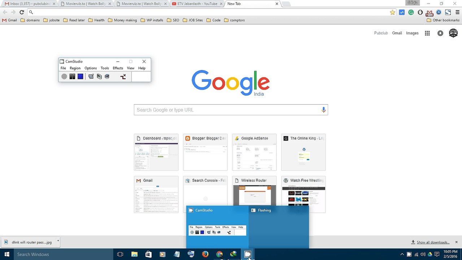The image size is (462, 260).
Task: Open CamStudio's Options menu
Action: click(91, 68)
